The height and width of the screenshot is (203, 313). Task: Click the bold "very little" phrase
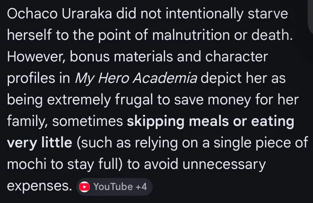(40, 143)
